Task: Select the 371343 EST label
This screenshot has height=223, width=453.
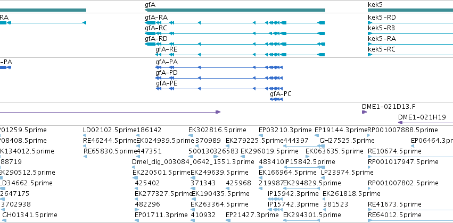Action: pos(203,183)
